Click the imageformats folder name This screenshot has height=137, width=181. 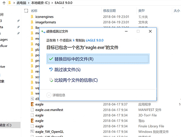point(46,22)
